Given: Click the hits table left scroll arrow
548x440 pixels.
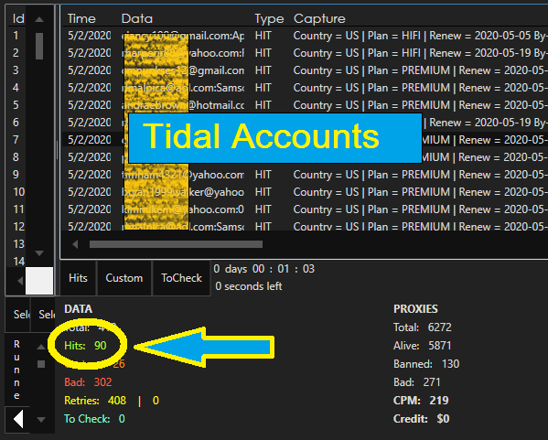Looking at the screenshot, I should (x=75, y=244).
